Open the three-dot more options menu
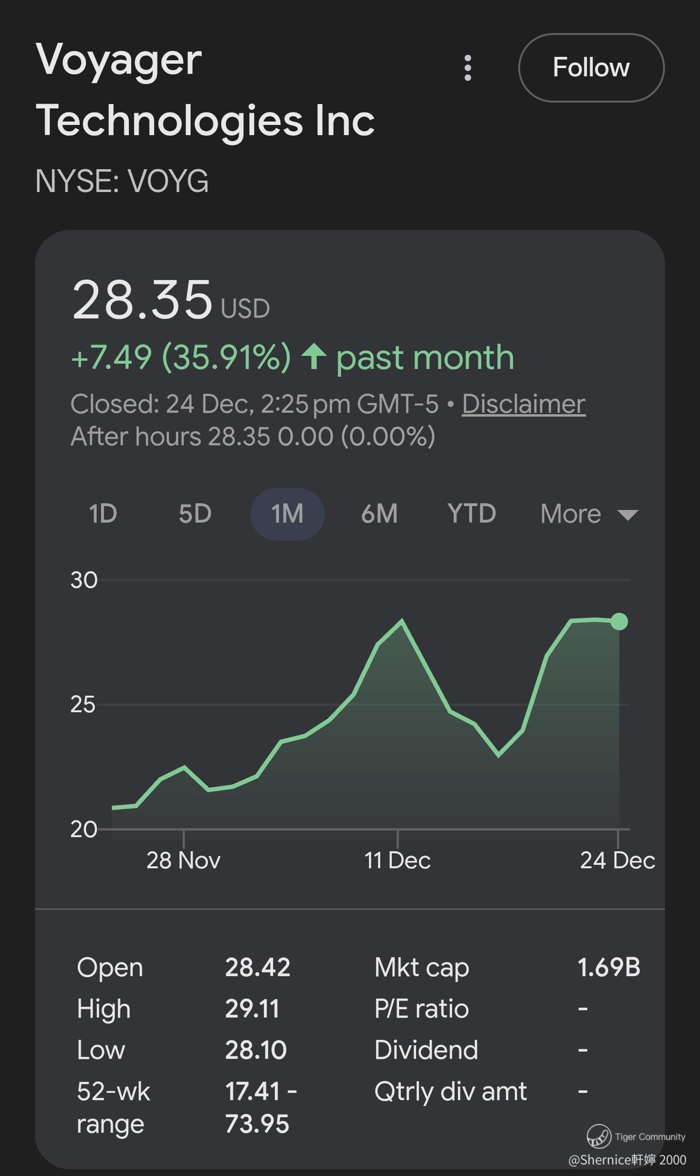Viewport: 700px width, 1176px height. [468, 68]
